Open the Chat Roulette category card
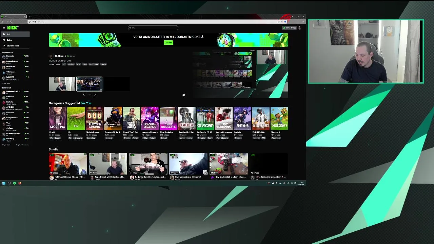The image size is (434, 244). tap(168, 119)
